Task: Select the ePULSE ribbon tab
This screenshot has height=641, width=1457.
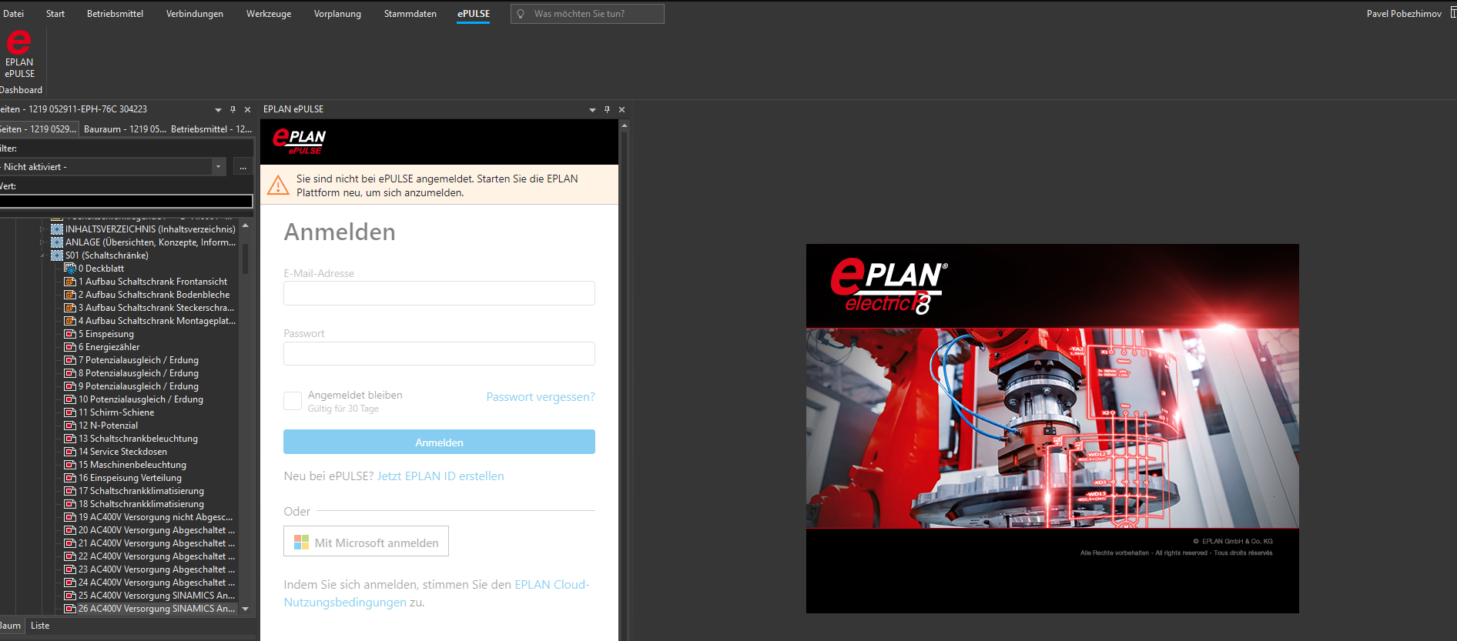Action: (x=474, y=14)
